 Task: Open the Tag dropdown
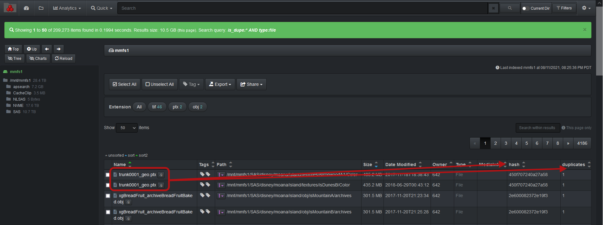(191, 84)
